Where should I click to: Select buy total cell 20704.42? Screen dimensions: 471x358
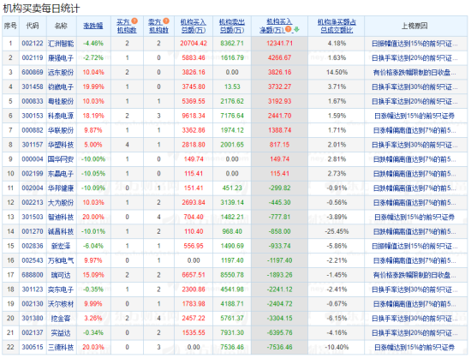[194, 44]
